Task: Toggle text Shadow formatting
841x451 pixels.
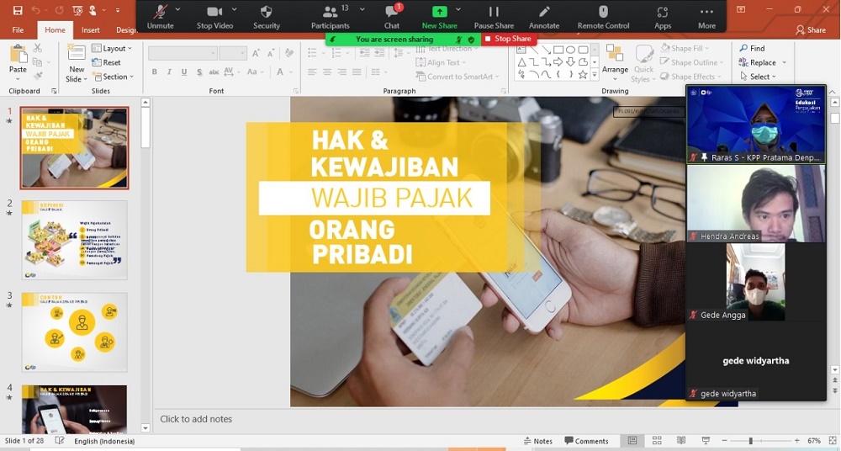Action: (x=199, y=72)
